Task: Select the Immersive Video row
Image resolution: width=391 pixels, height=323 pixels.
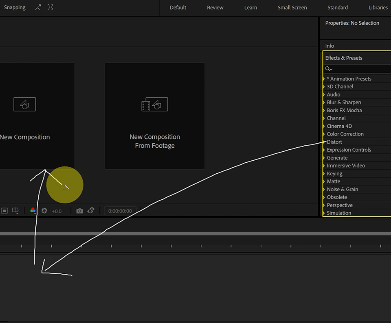Action: coord(357,166)
